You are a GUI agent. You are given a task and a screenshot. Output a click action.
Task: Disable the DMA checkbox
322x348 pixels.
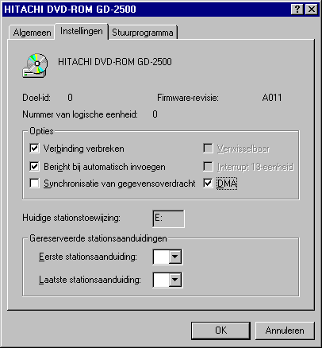tap(208, 184)
